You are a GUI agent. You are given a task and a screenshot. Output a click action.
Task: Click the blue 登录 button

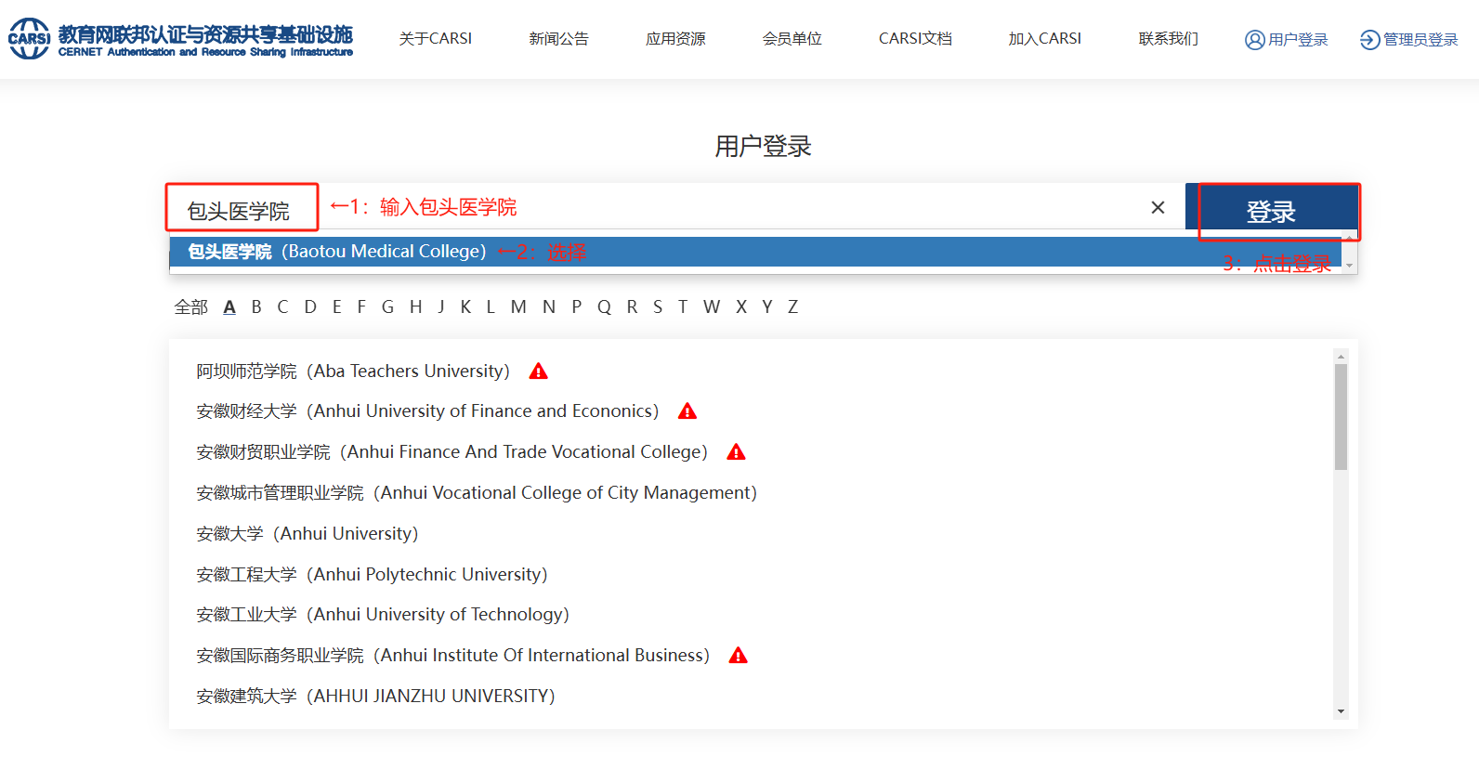click(x=1272, y=207)
